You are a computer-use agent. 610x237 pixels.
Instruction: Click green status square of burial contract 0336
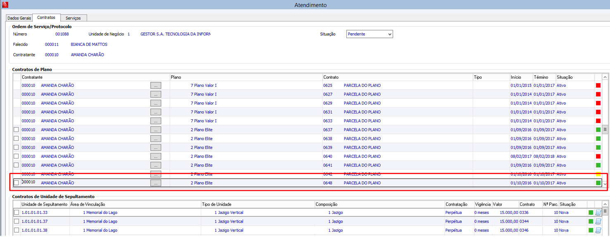(x=591, y=213)
